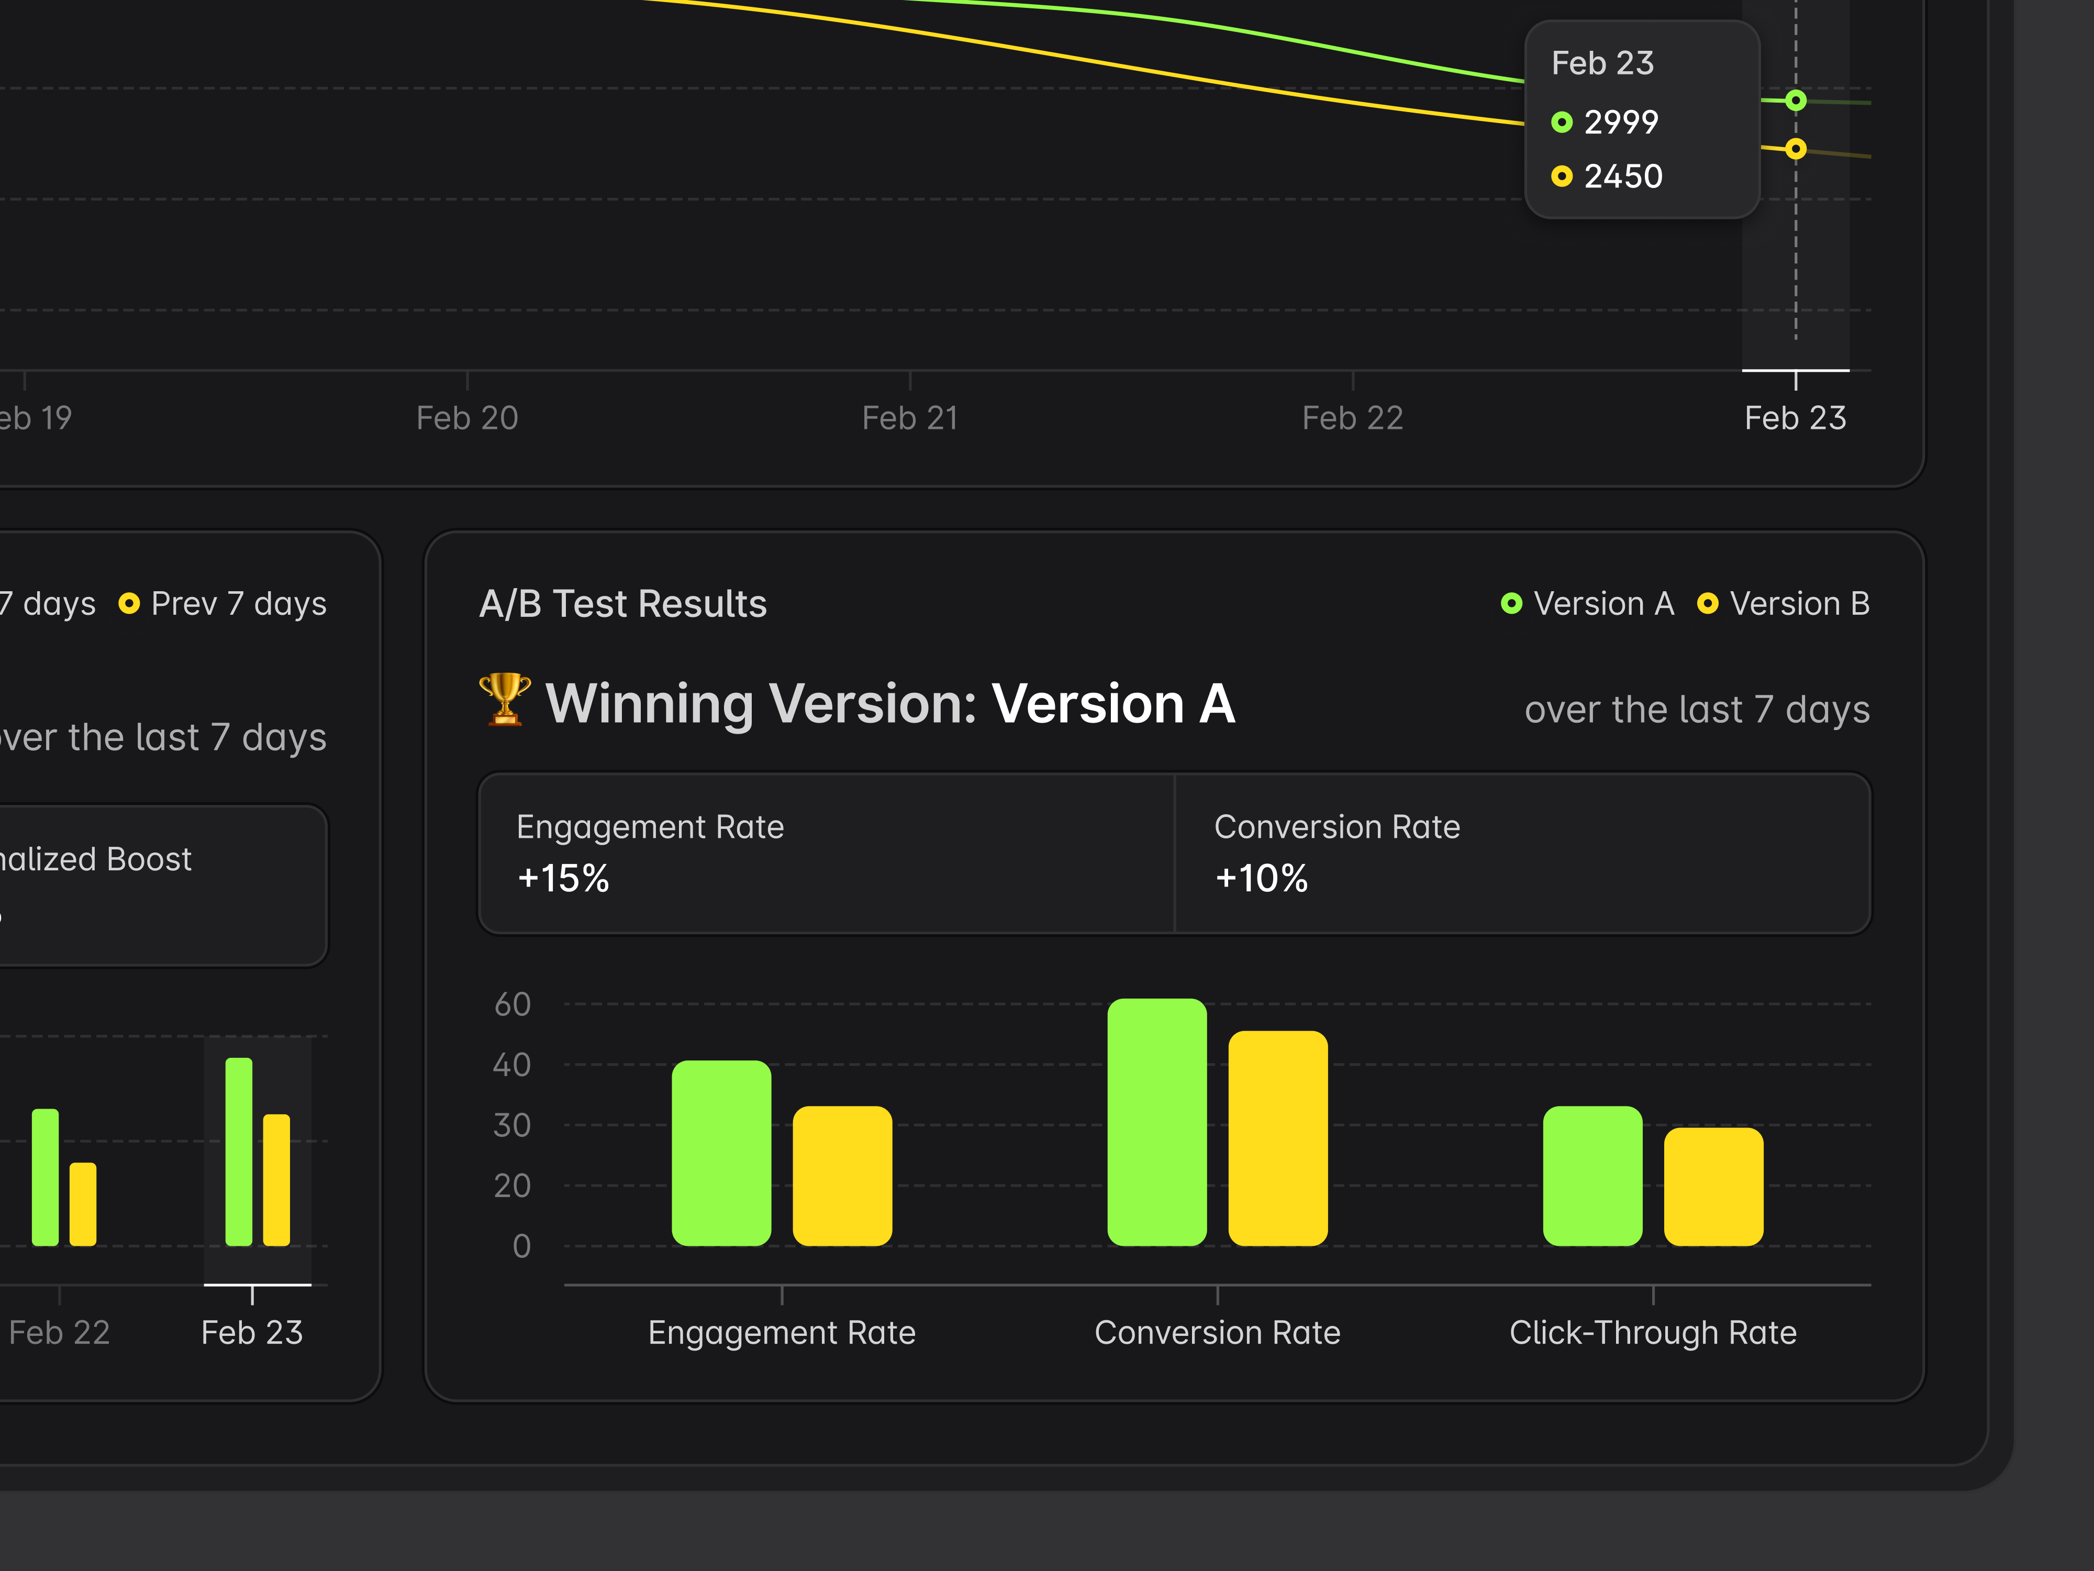This screenshot has width=2094, height=1571.
Task: Select green Engagement Rate bar for Version A
Action: coord(721,1153)
